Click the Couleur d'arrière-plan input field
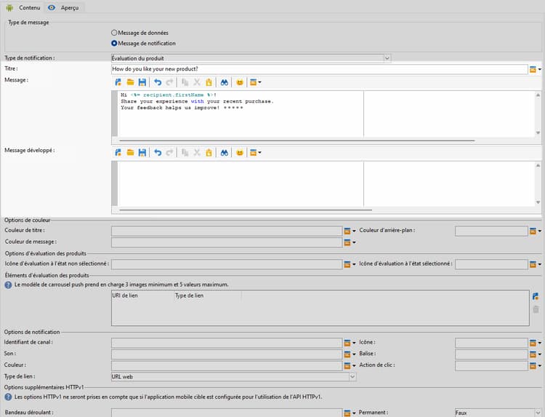 [x=491, y=231]
